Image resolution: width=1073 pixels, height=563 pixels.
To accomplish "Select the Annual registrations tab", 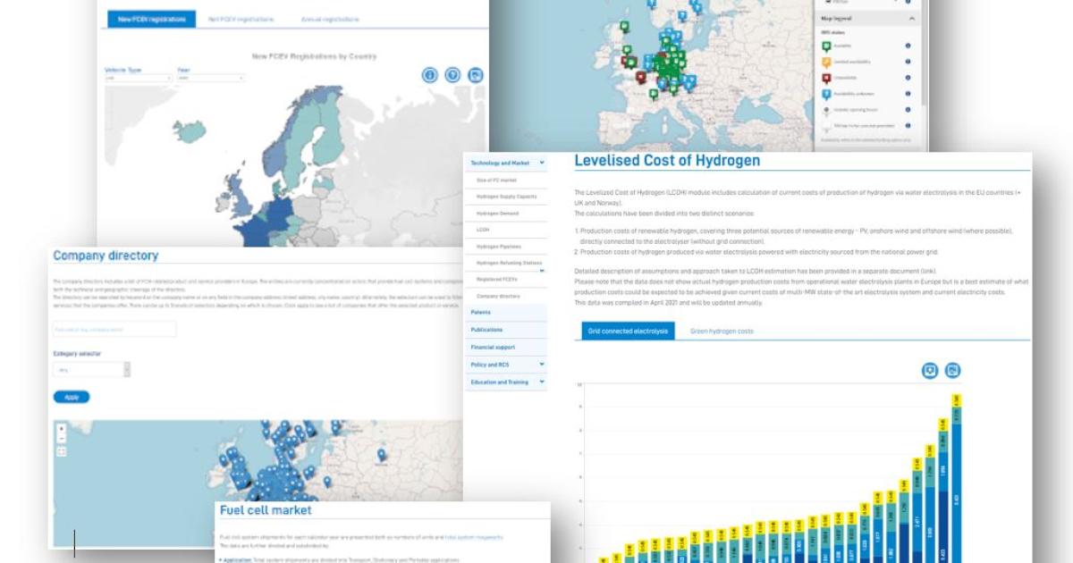I will pos(330,19).
